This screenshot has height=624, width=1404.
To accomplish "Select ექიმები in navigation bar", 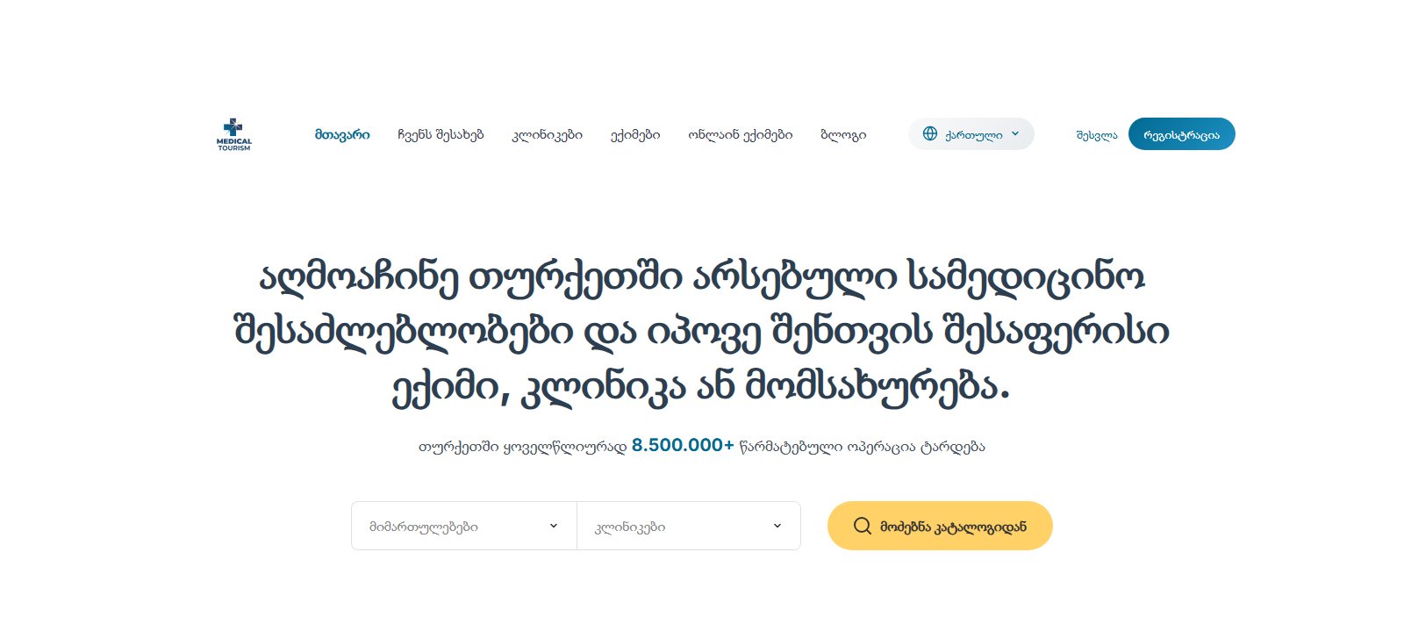I will 635,134.
